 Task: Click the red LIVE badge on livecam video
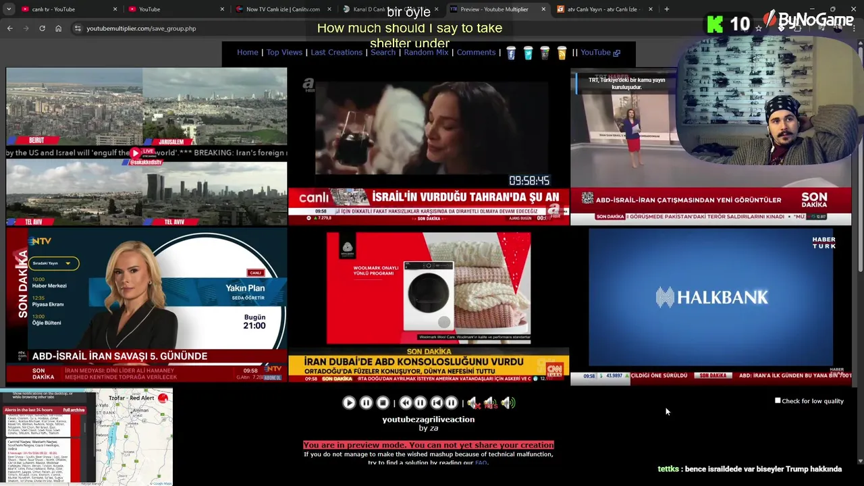pos(142,153)
